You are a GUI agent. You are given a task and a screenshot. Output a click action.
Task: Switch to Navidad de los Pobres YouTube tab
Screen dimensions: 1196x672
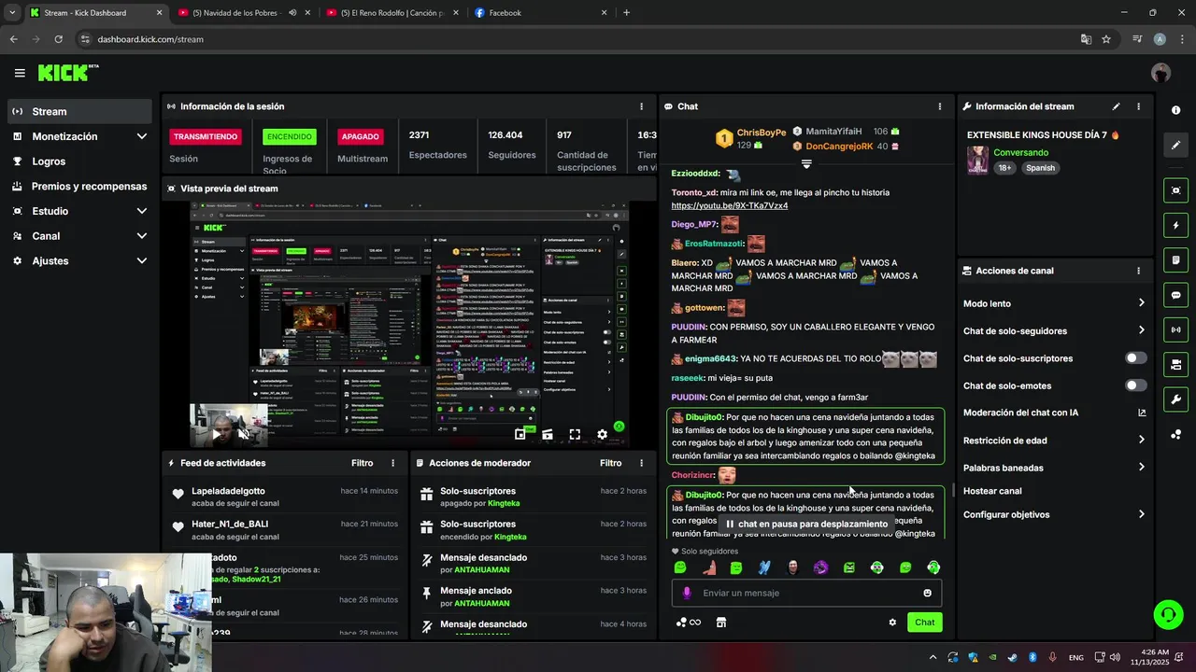(246, 13)
